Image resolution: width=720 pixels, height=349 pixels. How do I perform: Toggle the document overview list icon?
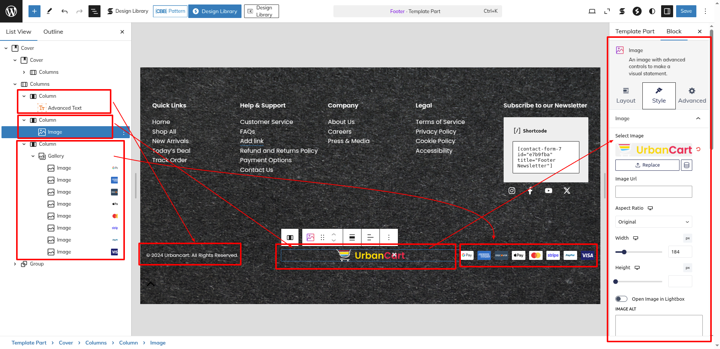click(x=94, y=11)
